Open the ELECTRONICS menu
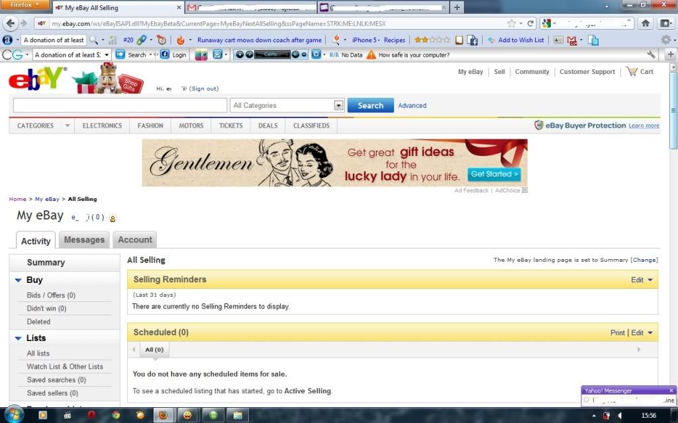This screenshot has height=423, width=678. point(102,126)
